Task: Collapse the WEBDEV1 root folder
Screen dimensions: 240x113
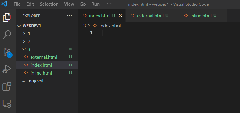Action: (19, 26)
